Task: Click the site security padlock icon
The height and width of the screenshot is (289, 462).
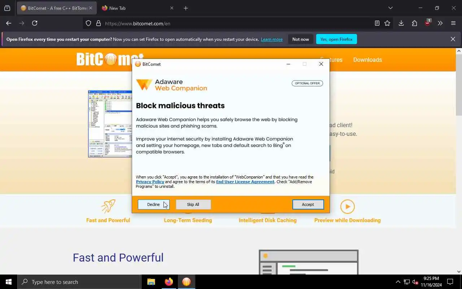Action: (98, 23)
